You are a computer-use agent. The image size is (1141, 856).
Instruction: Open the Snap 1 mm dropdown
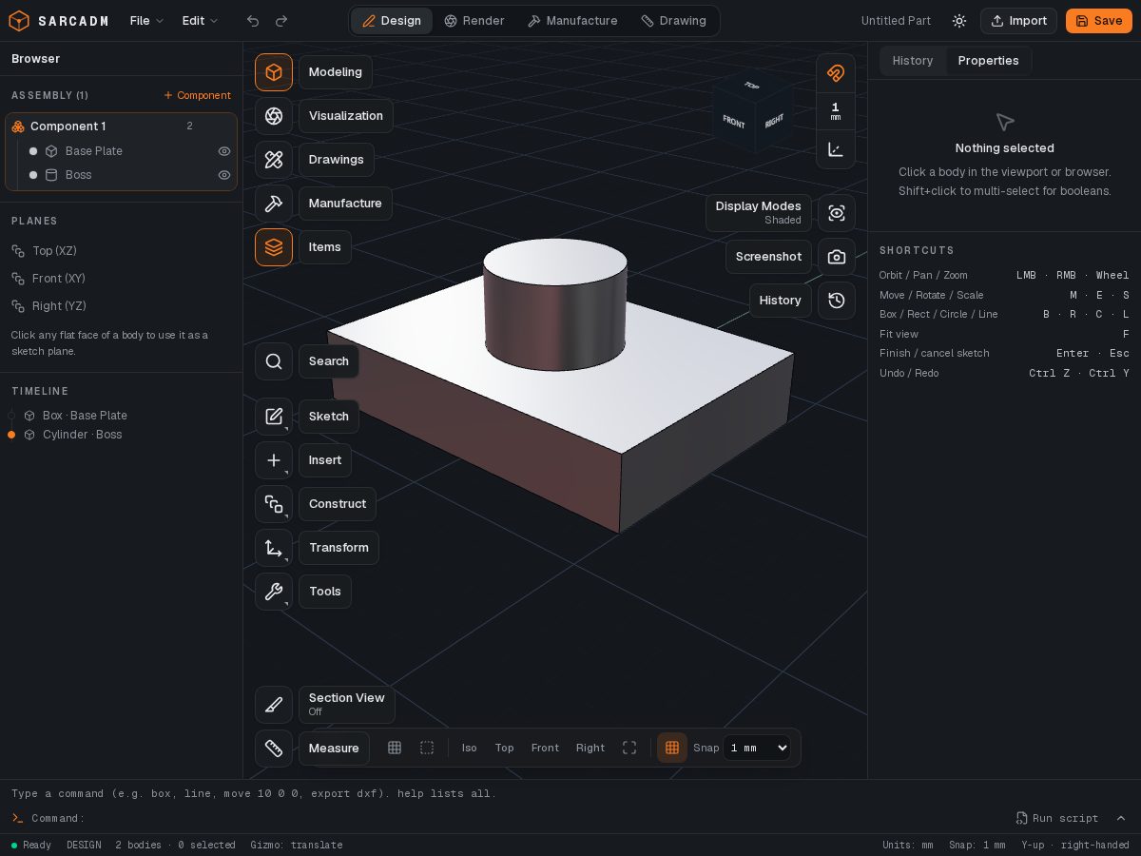757,748
